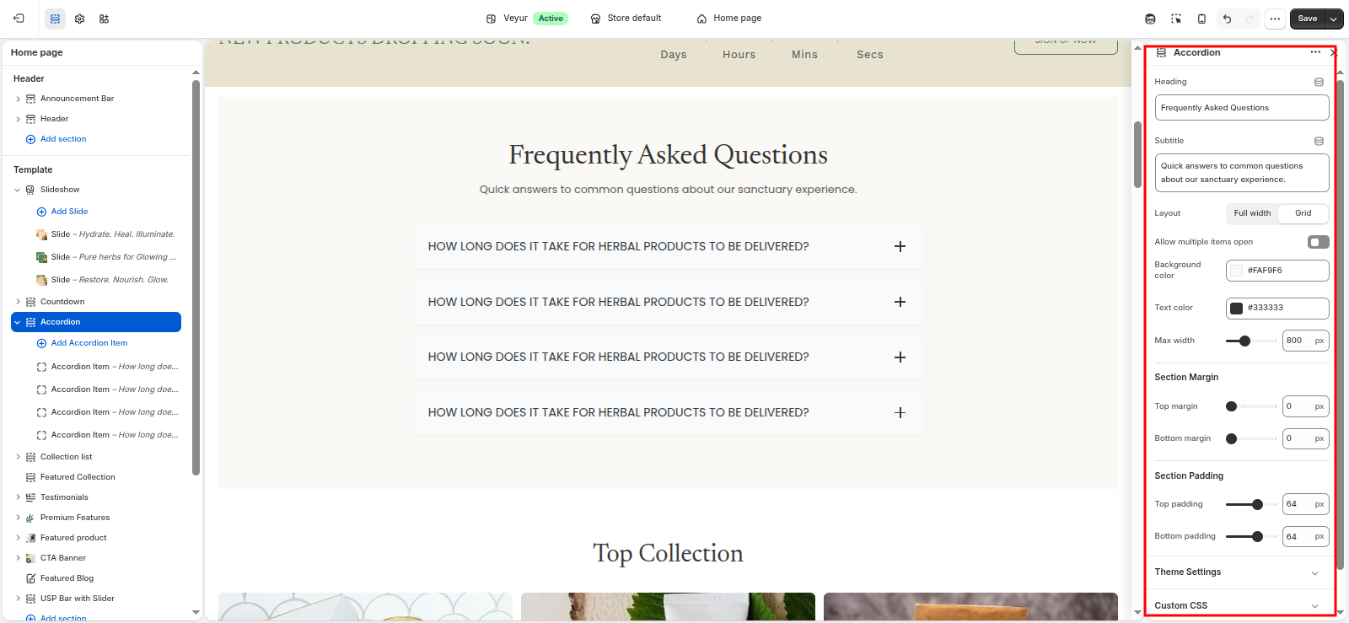Image resolution: width=1349 pixels, height=623 pixels.
Task: Click Add Accordion Item link
Action: [89, 343]
